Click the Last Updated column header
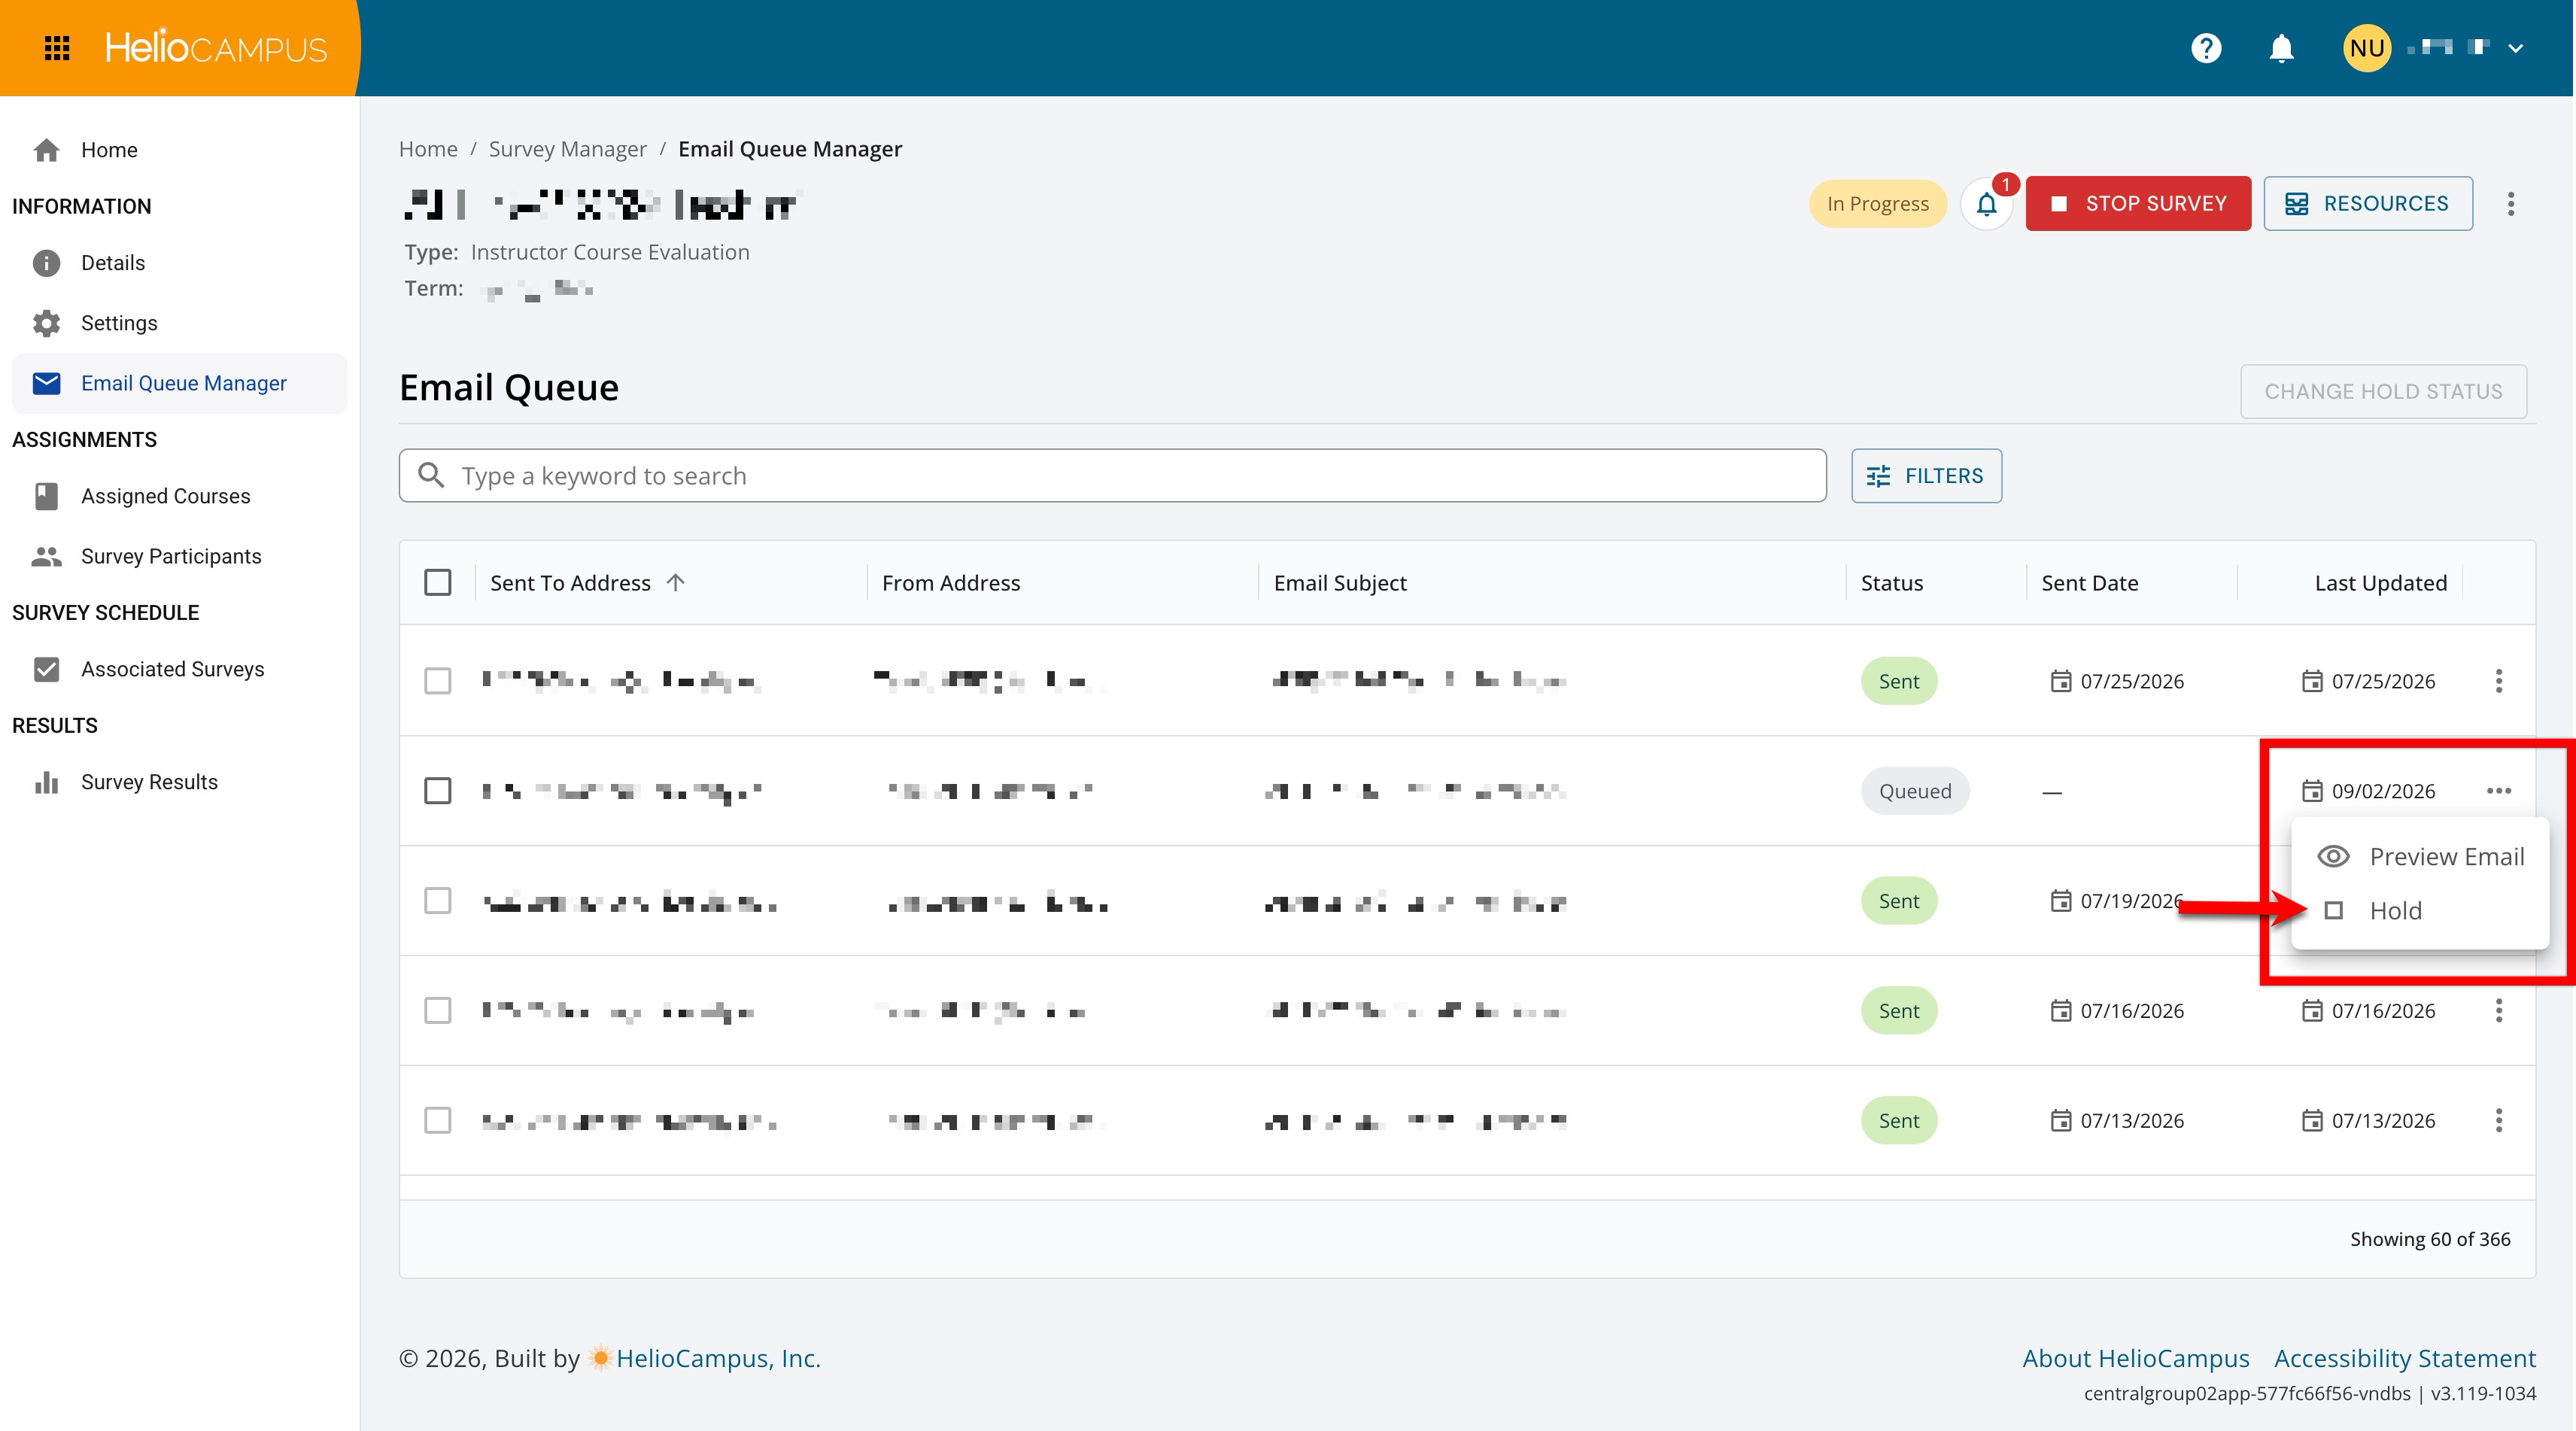This screenshot has width=2576, height=1431. point(2380,582)
